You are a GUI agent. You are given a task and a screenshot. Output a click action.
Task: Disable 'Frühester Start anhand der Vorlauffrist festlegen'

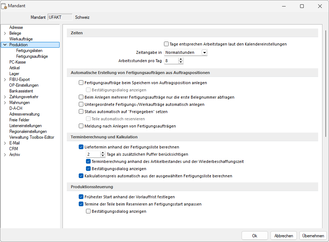tap(81, 197)
